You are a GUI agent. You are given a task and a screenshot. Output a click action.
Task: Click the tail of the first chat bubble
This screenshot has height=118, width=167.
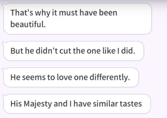click(x=4, y=5)
